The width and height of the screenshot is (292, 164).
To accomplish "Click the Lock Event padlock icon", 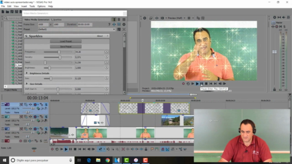I will (146, 149).
